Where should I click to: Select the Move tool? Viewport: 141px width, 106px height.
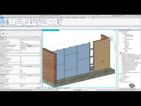(31, 23)
